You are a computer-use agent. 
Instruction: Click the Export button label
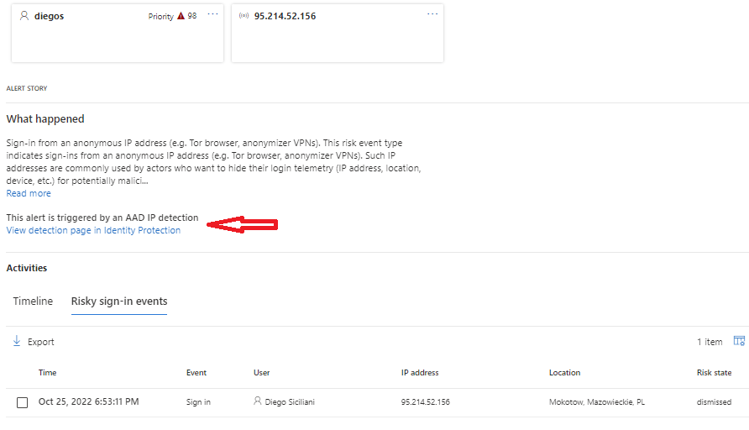(x=41, y=342)
